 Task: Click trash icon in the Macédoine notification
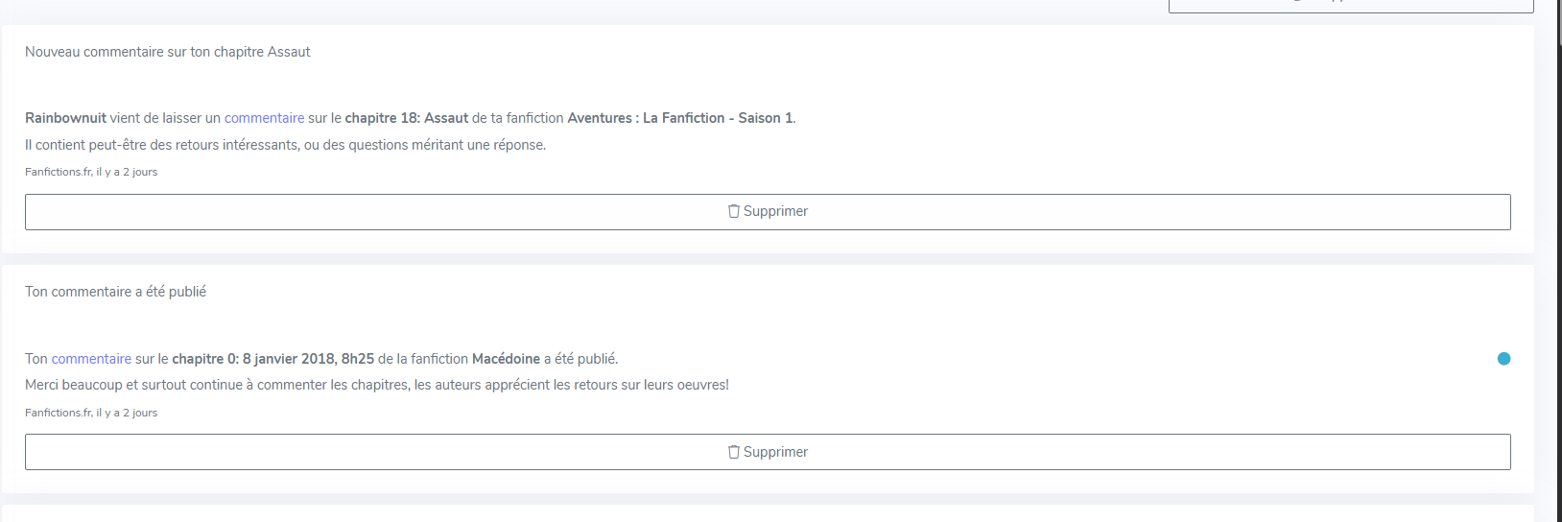point(734,452)
